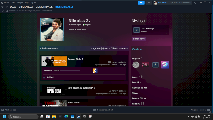Image resolution: width=213 pixels, height=120 pixels.
Task: Open Microsoft Edge from the taskbar
Action: [66, 117]
